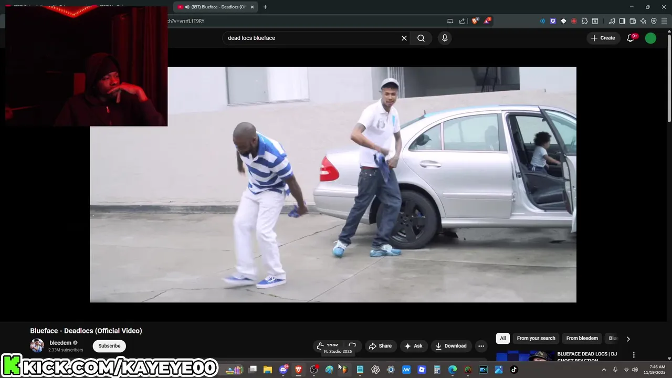Image resolution: width=672 pixels, height=378 pixels.
Task: Open a new browser tab
Action: [265, 7]
